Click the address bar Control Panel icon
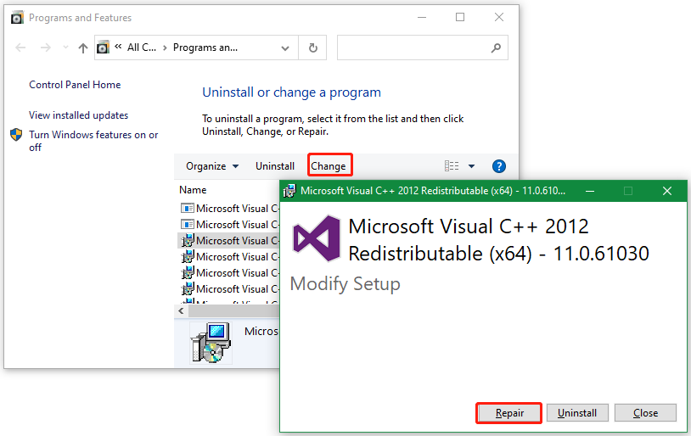Image resolution: width=691 pixels, height=436 pixels. tap(103, 48)
